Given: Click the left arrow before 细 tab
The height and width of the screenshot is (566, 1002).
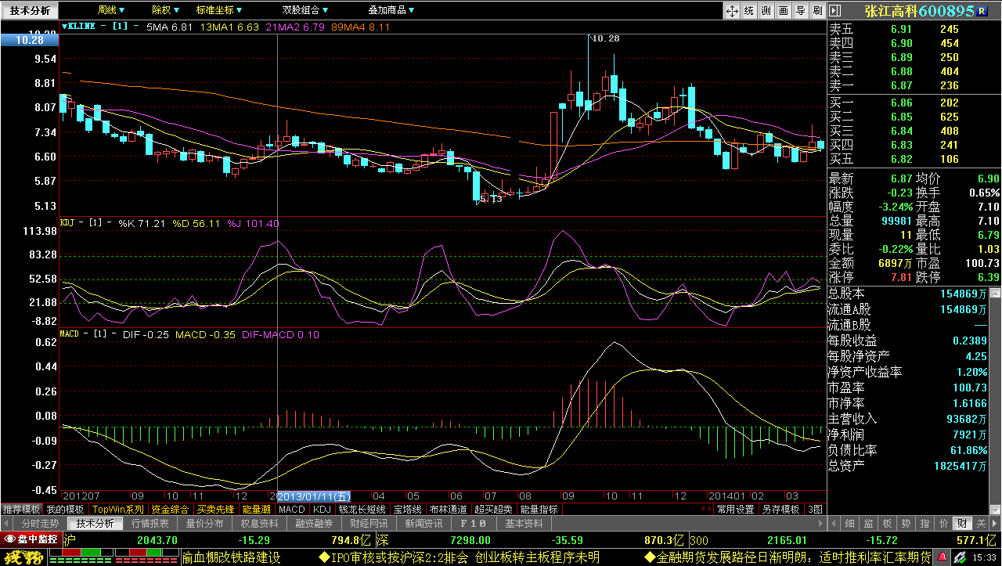Looking at the screenshot, I should click(x=834, y=524).
